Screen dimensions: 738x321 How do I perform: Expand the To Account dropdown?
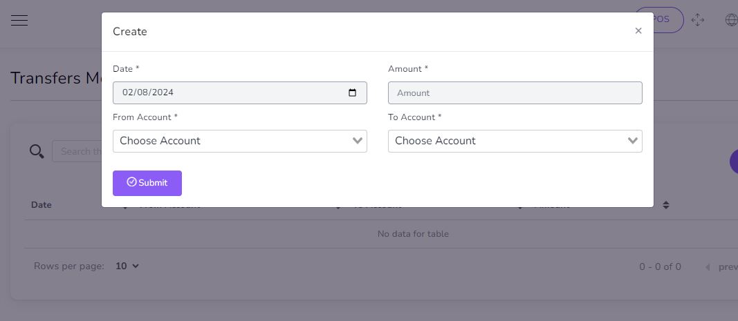click(x=515, y=141)
